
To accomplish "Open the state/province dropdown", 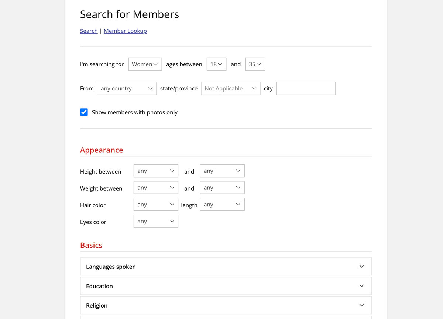I will tap(231, 88).
